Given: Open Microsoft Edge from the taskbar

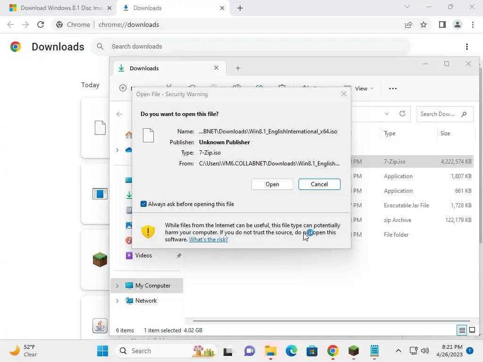Looking at the screenshot, I should (x=291, y=351).
